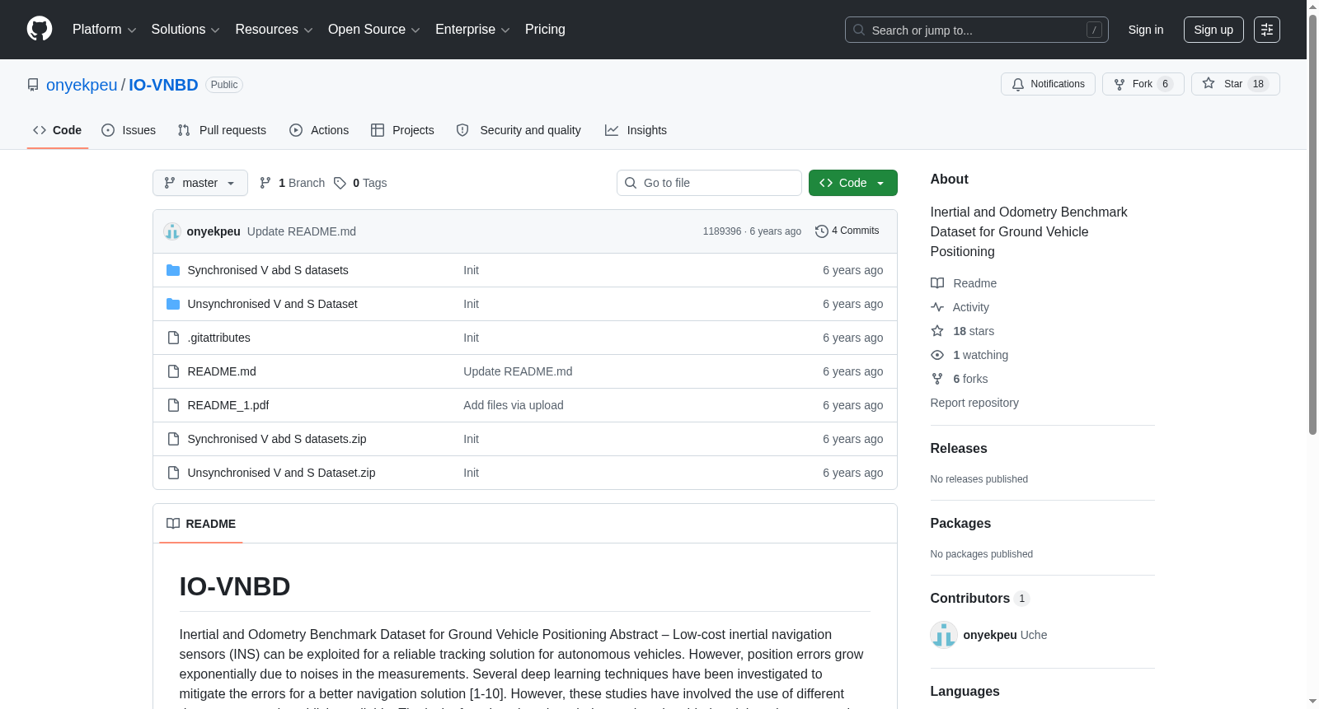Screen dimensions: 1319x709
Task: Open Add files via upload commit
Action: coord(514,405)
